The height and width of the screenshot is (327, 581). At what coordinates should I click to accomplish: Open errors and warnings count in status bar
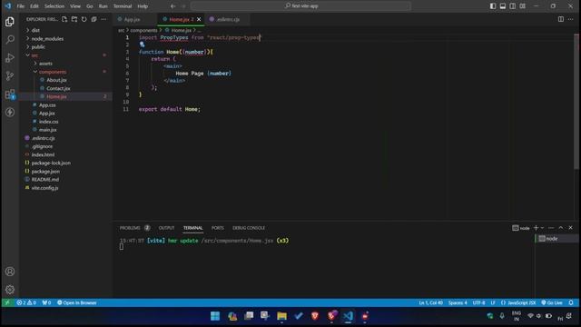click(26, 302)
